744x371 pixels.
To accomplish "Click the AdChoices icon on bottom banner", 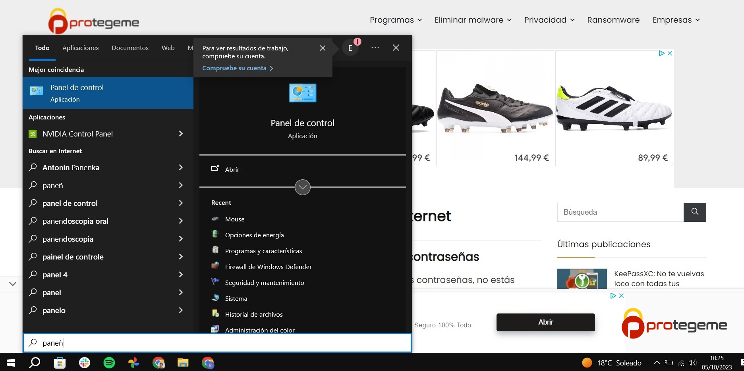I will [613, 296].
